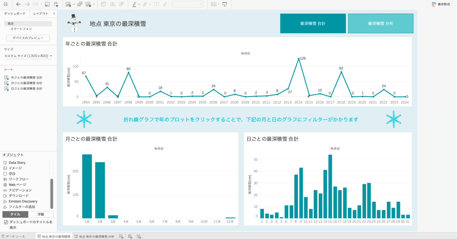
Task: Open the 地点 東京の最深積雪 分析 story tab
Action: point(94,236)
